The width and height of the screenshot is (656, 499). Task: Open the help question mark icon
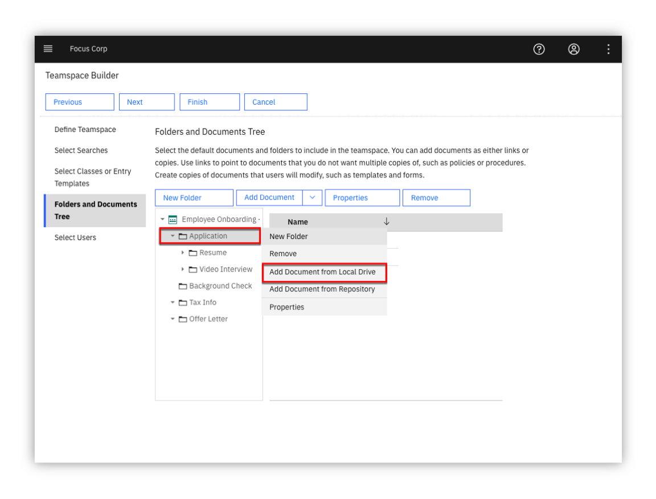[x=539, y=50]
